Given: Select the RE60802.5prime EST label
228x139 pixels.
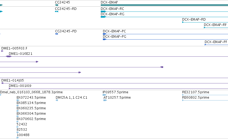Looking at the screenshot, I should (196, 98).
